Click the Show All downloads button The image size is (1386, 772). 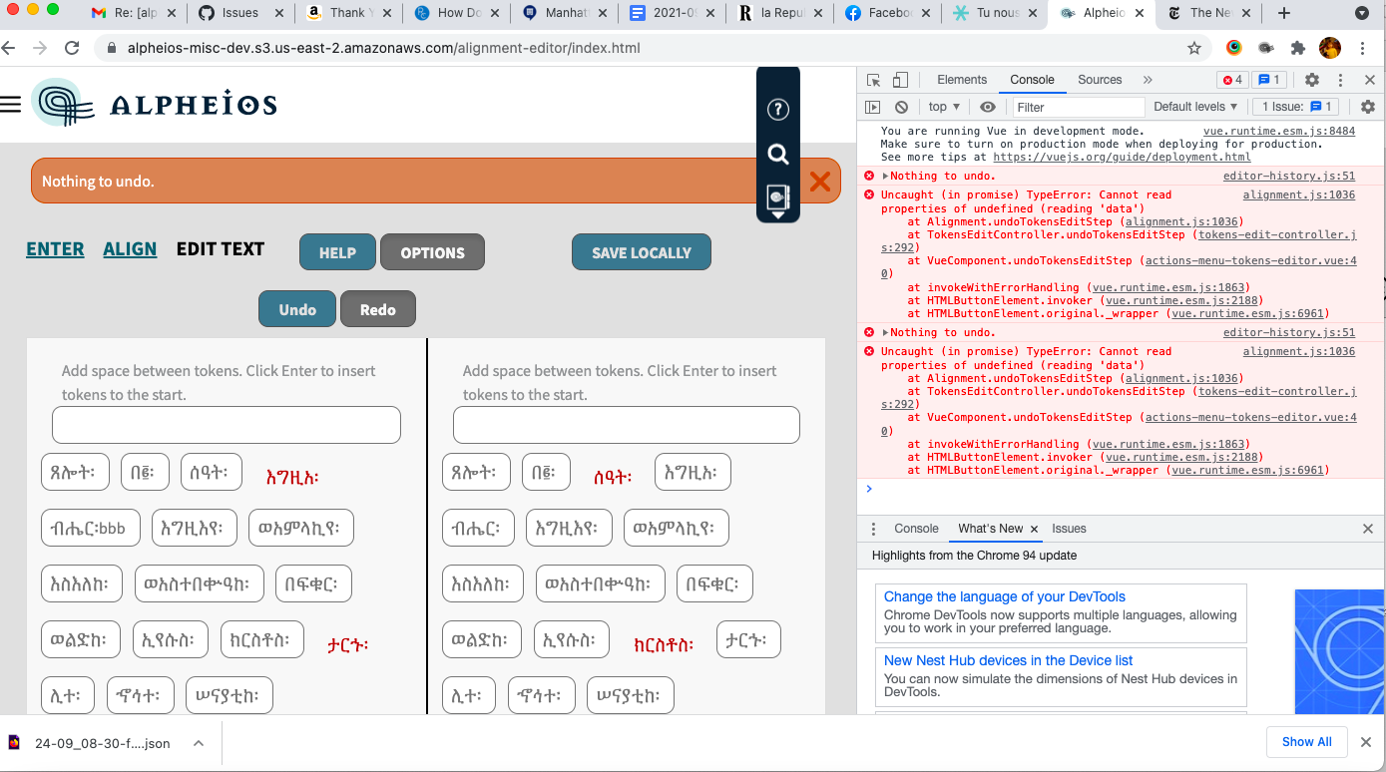pyautogui.click(x=1307, y=742)
